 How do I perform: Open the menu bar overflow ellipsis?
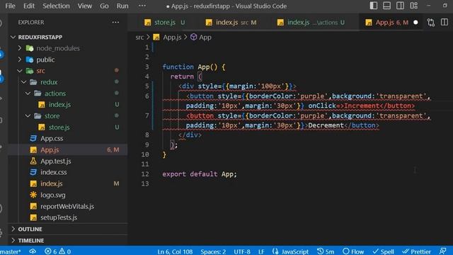point(142,6)
